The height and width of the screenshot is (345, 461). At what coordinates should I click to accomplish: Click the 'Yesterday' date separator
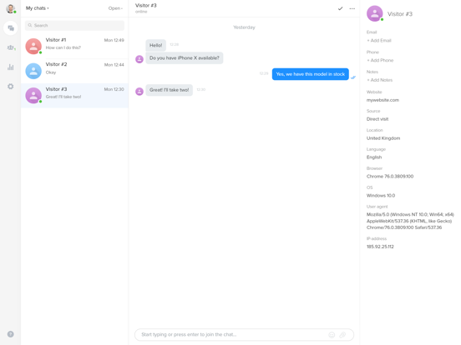245,27
